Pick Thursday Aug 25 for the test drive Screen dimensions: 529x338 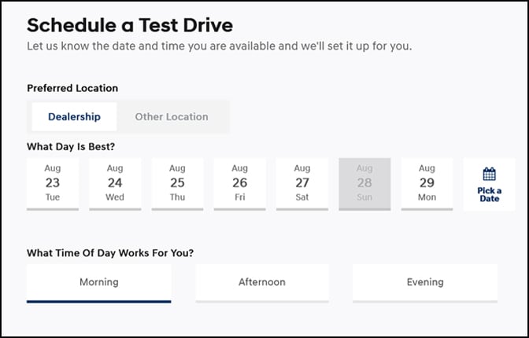point(177,183)
